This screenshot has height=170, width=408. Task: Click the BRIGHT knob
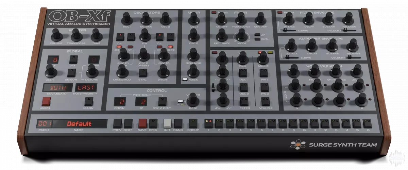(164, 71)
